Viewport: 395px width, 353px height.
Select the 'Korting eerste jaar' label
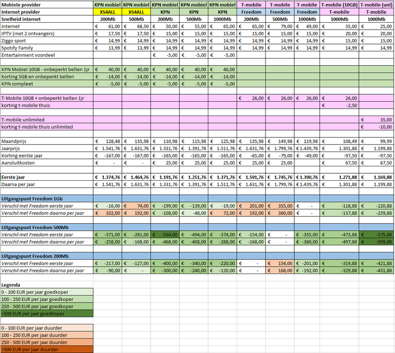(47, 156)
